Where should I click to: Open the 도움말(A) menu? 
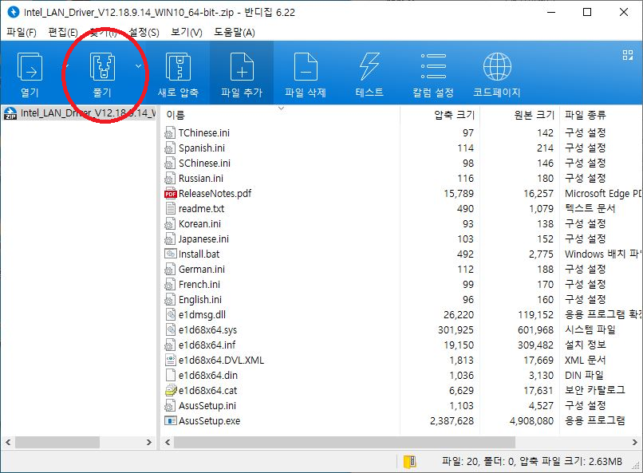[235, 33]
